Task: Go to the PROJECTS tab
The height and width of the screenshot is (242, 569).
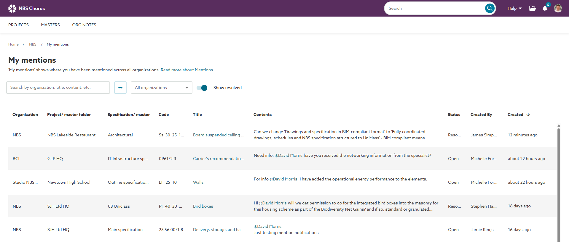Action: click(18, 25)
